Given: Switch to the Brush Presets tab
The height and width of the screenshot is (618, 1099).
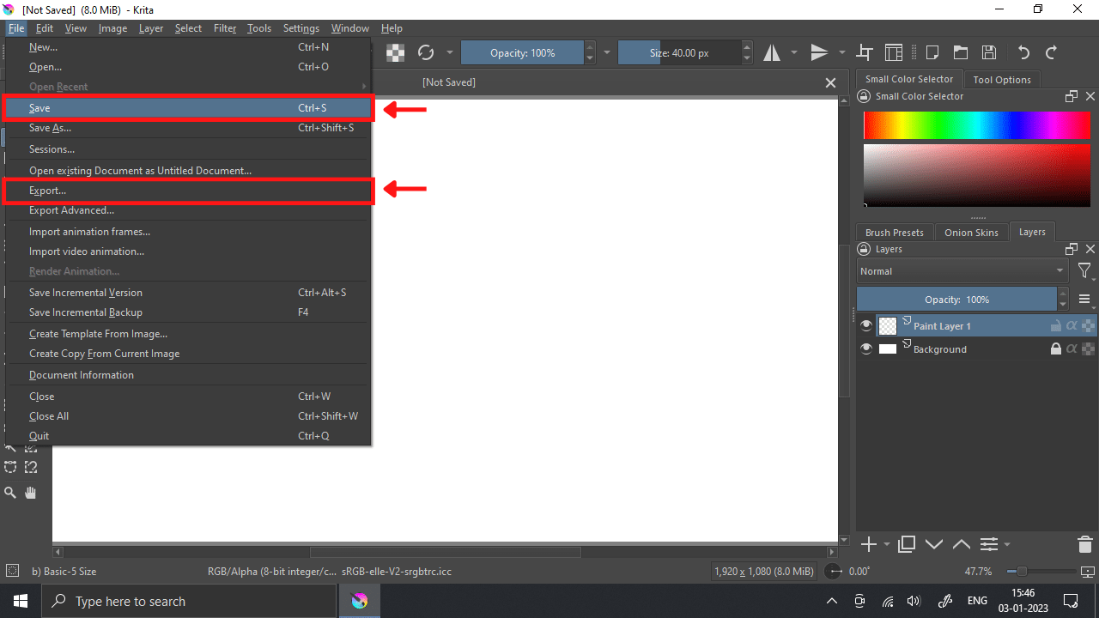Looking at the screenshot, I should coord(895,233).
